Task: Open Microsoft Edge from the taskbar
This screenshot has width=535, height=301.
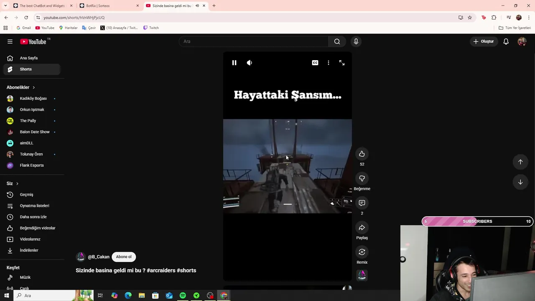Action: coord(128,296)
